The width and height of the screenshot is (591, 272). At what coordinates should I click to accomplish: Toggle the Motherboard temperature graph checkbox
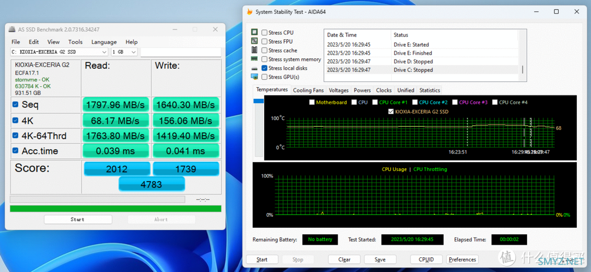(312, 102)
